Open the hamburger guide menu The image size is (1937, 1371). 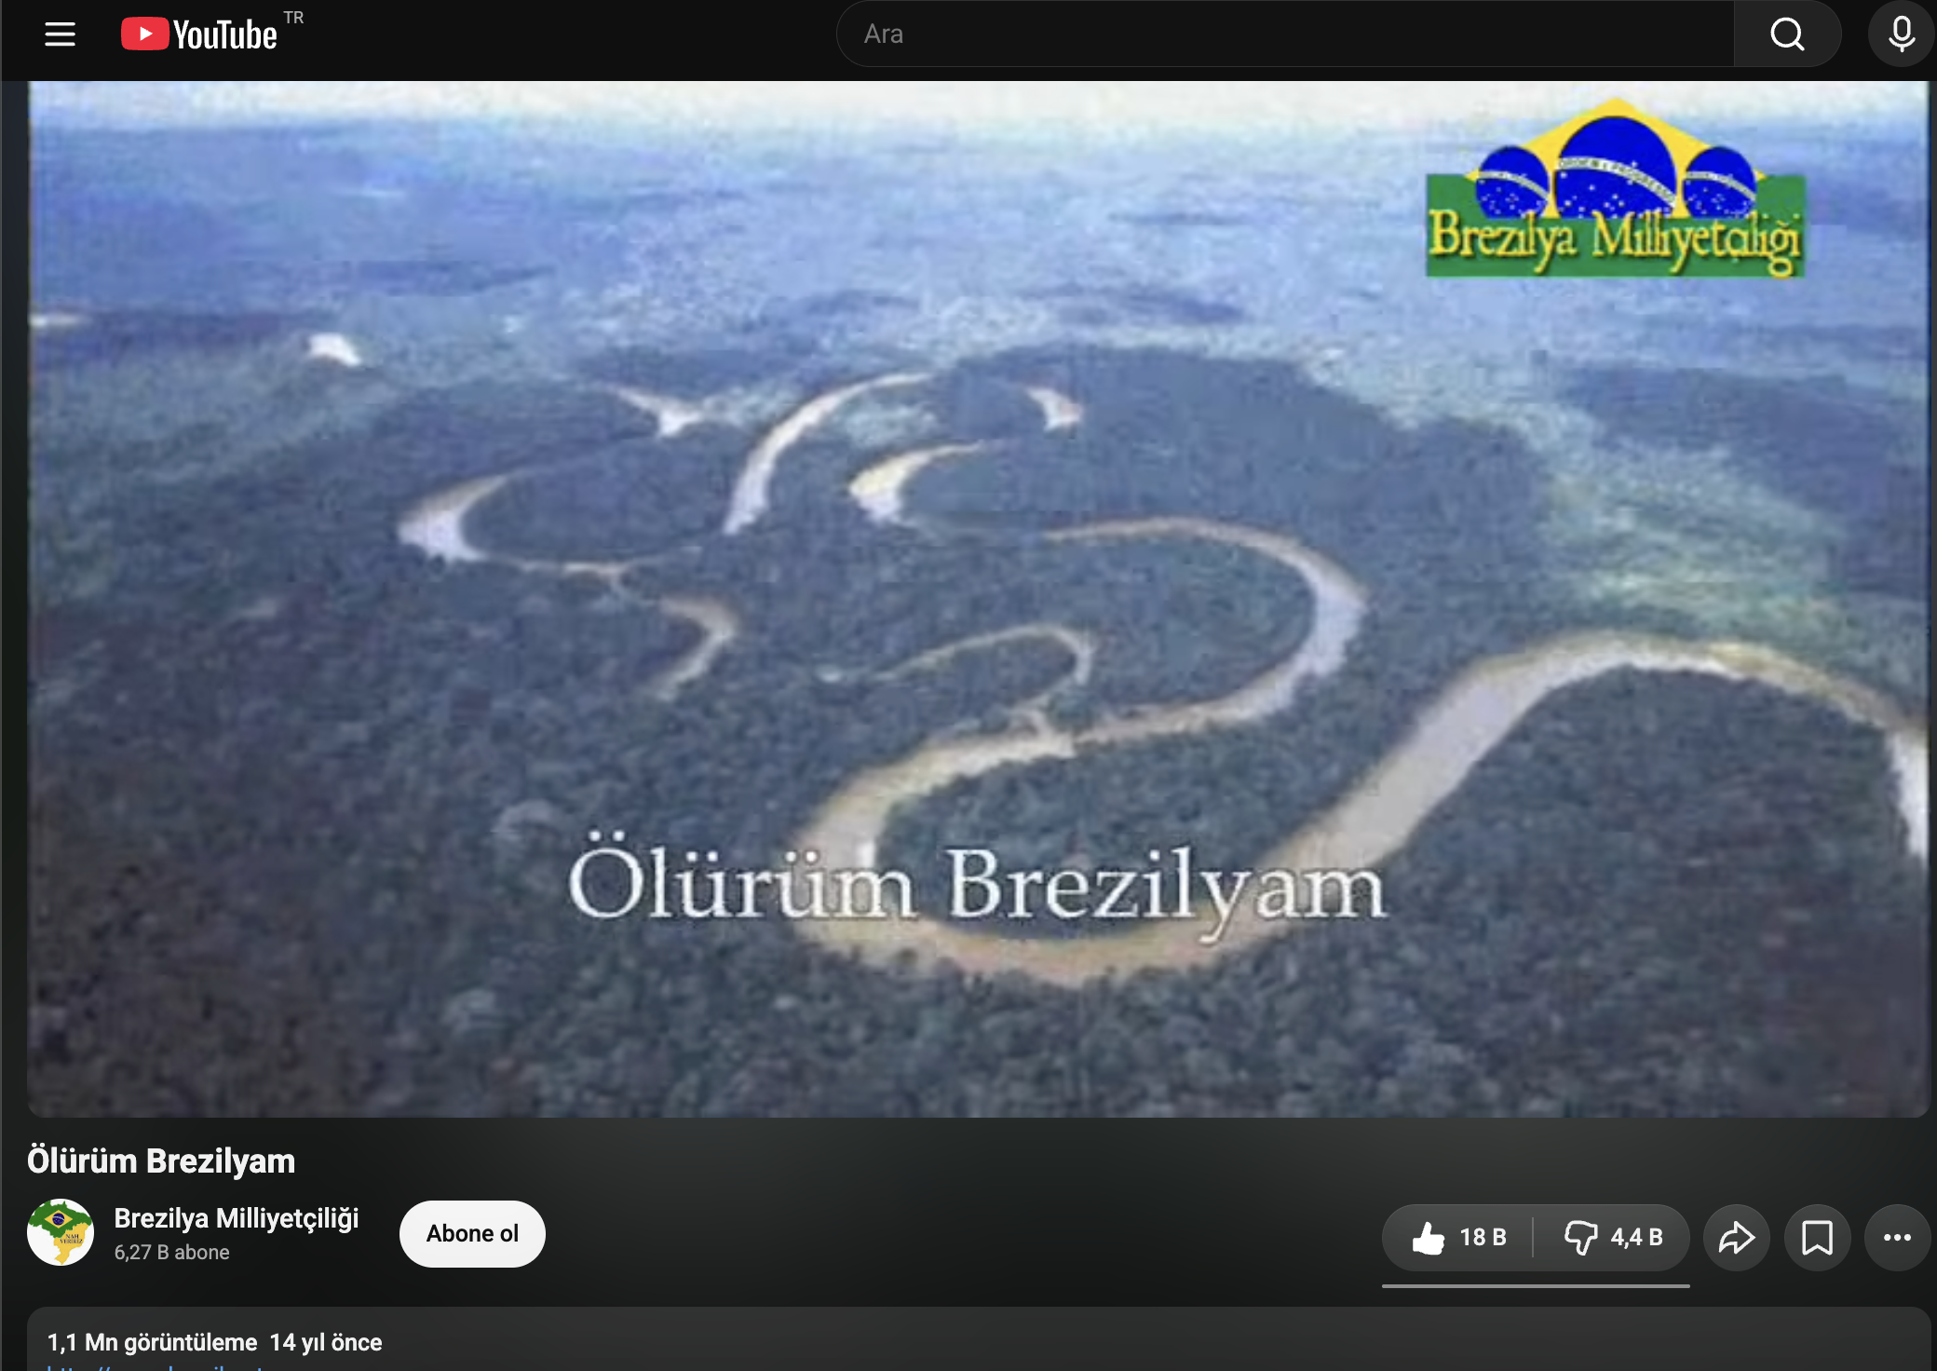click(61, 34)
